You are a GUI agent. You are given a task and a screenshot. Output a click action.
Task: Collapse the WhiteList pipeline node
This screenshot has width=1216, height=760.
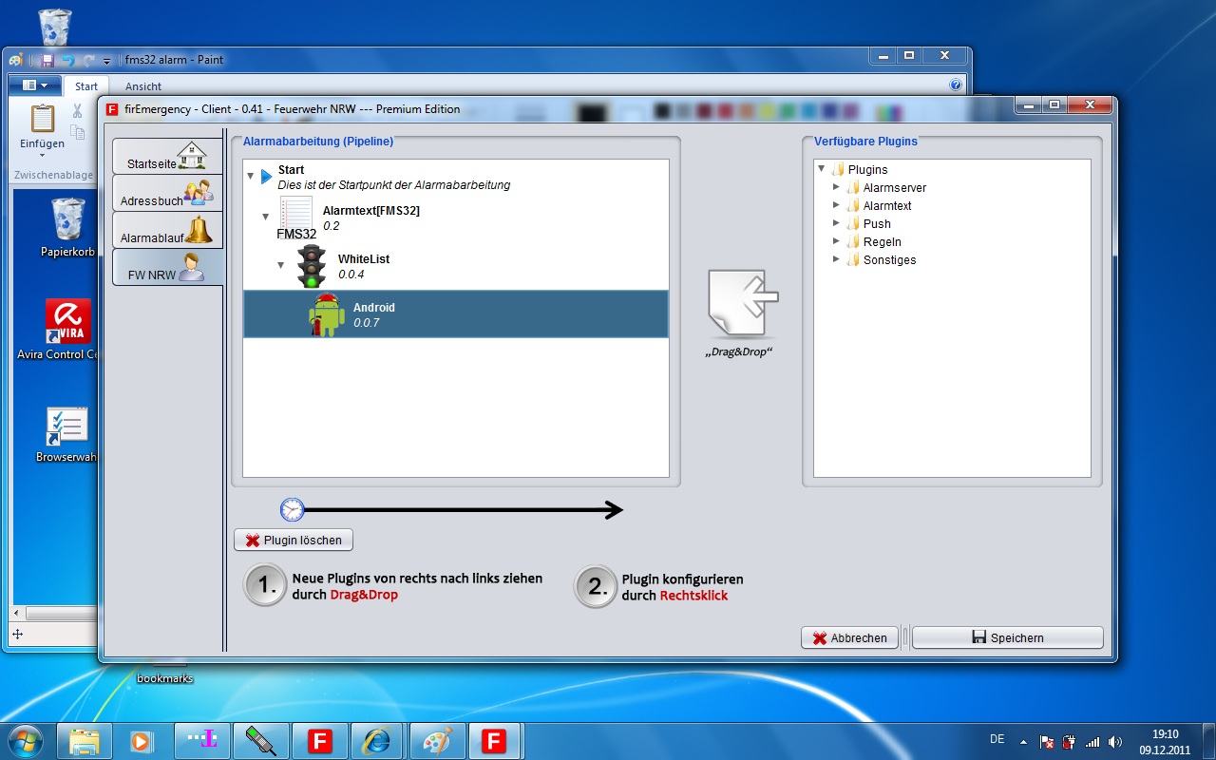(281, 265)
